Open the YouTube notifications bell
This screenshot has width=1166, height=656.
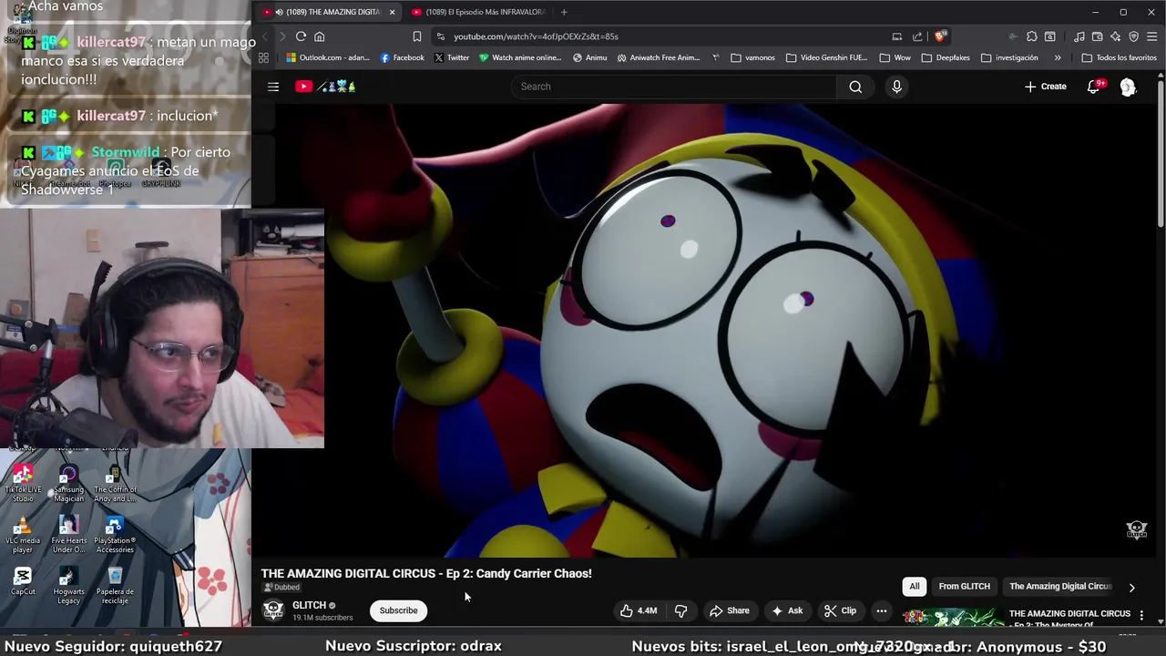pyautogui.click(x=1093, y=87)
